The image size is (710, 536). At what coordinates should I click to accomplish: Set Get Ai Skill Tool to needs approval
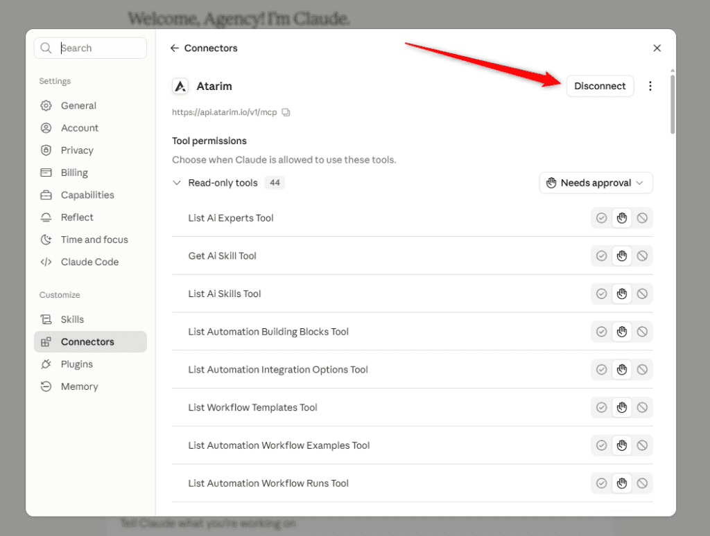tap(622, 256)
